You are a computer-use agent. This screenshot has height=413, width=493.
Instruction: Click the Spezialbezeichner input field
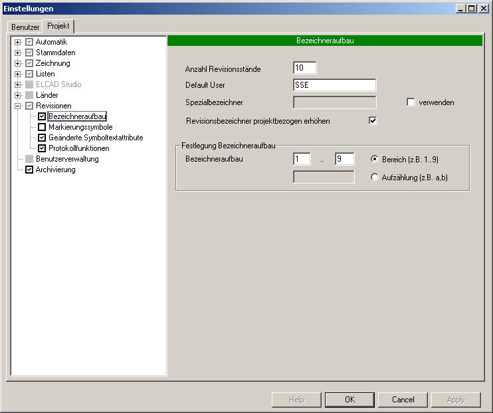pyautogui.click(x=335, y=102)
